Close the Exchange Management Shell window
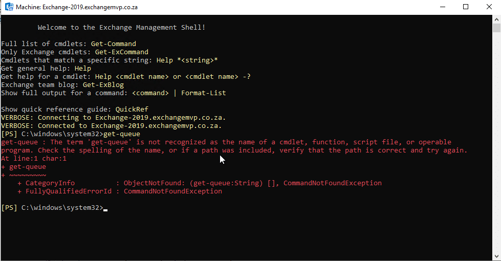 click(489, 7)
